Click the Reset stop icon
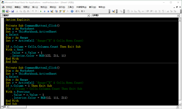The image size is (182, 109). pyautogui.click(x=48, y=11)
